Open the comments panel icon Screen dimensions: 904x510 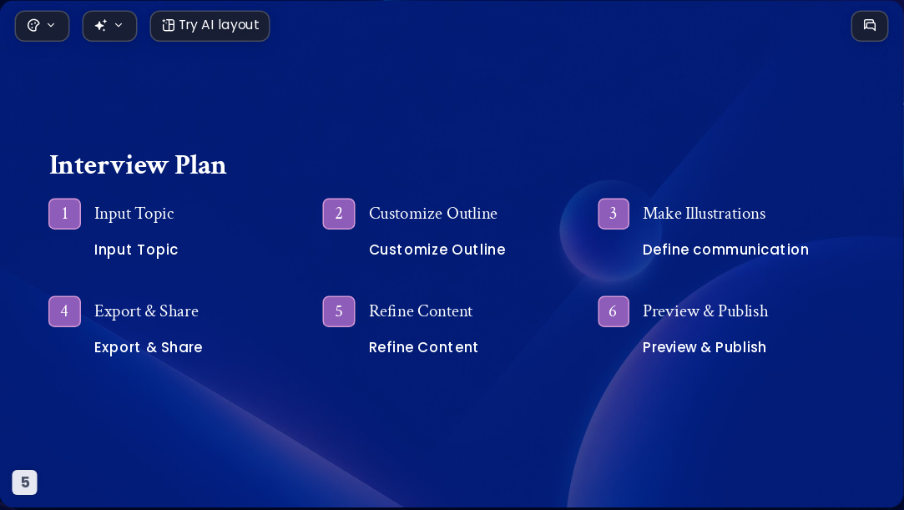[x=870, y=26]
